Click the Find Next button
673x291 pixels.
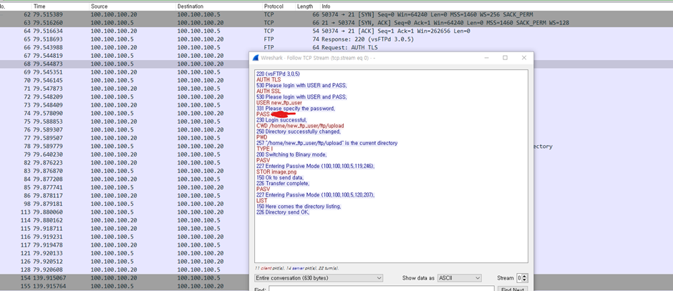[513, 290]
